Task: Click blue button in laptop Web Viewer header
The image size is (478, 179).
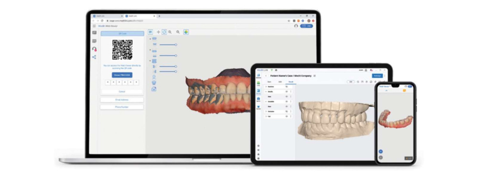Action: pos(306,26)
